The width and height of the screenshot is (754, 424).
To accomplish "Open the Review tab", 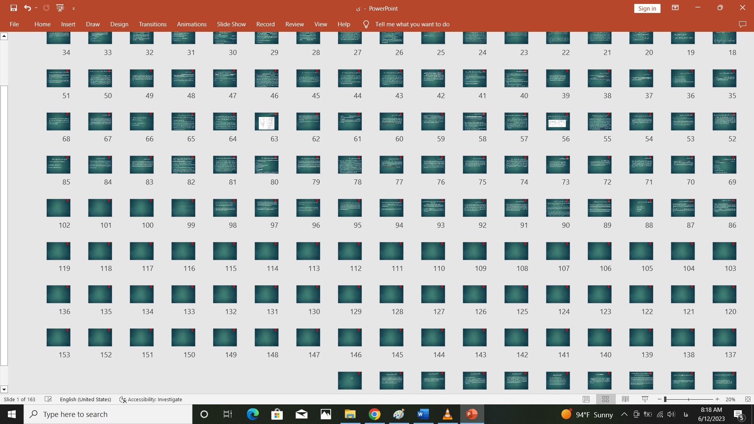I will (x=295, y=24).
